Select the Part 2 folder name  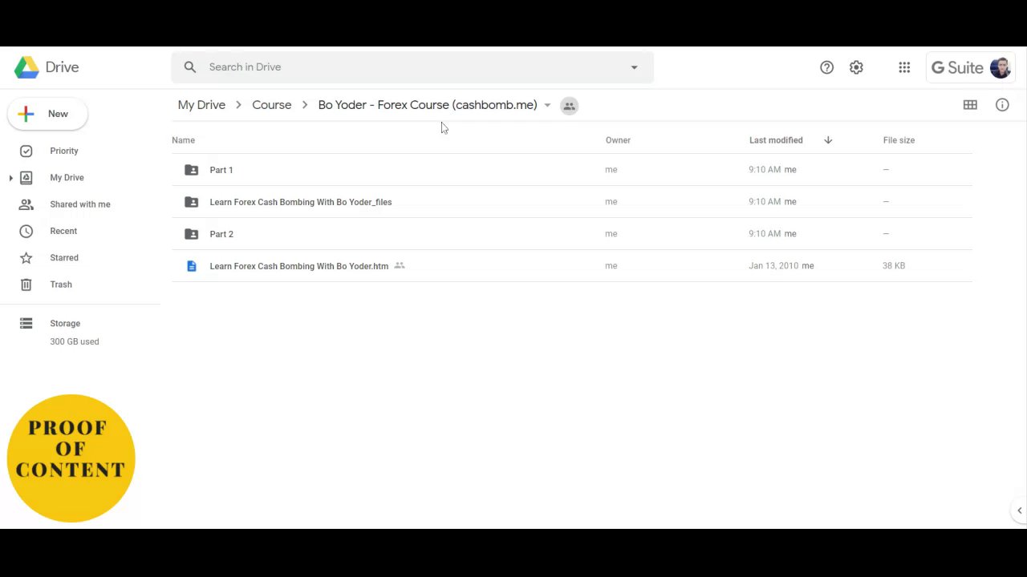coord(221,234)
